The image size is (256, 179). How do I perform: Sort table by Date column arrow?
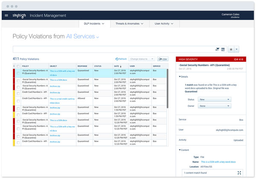121,66
